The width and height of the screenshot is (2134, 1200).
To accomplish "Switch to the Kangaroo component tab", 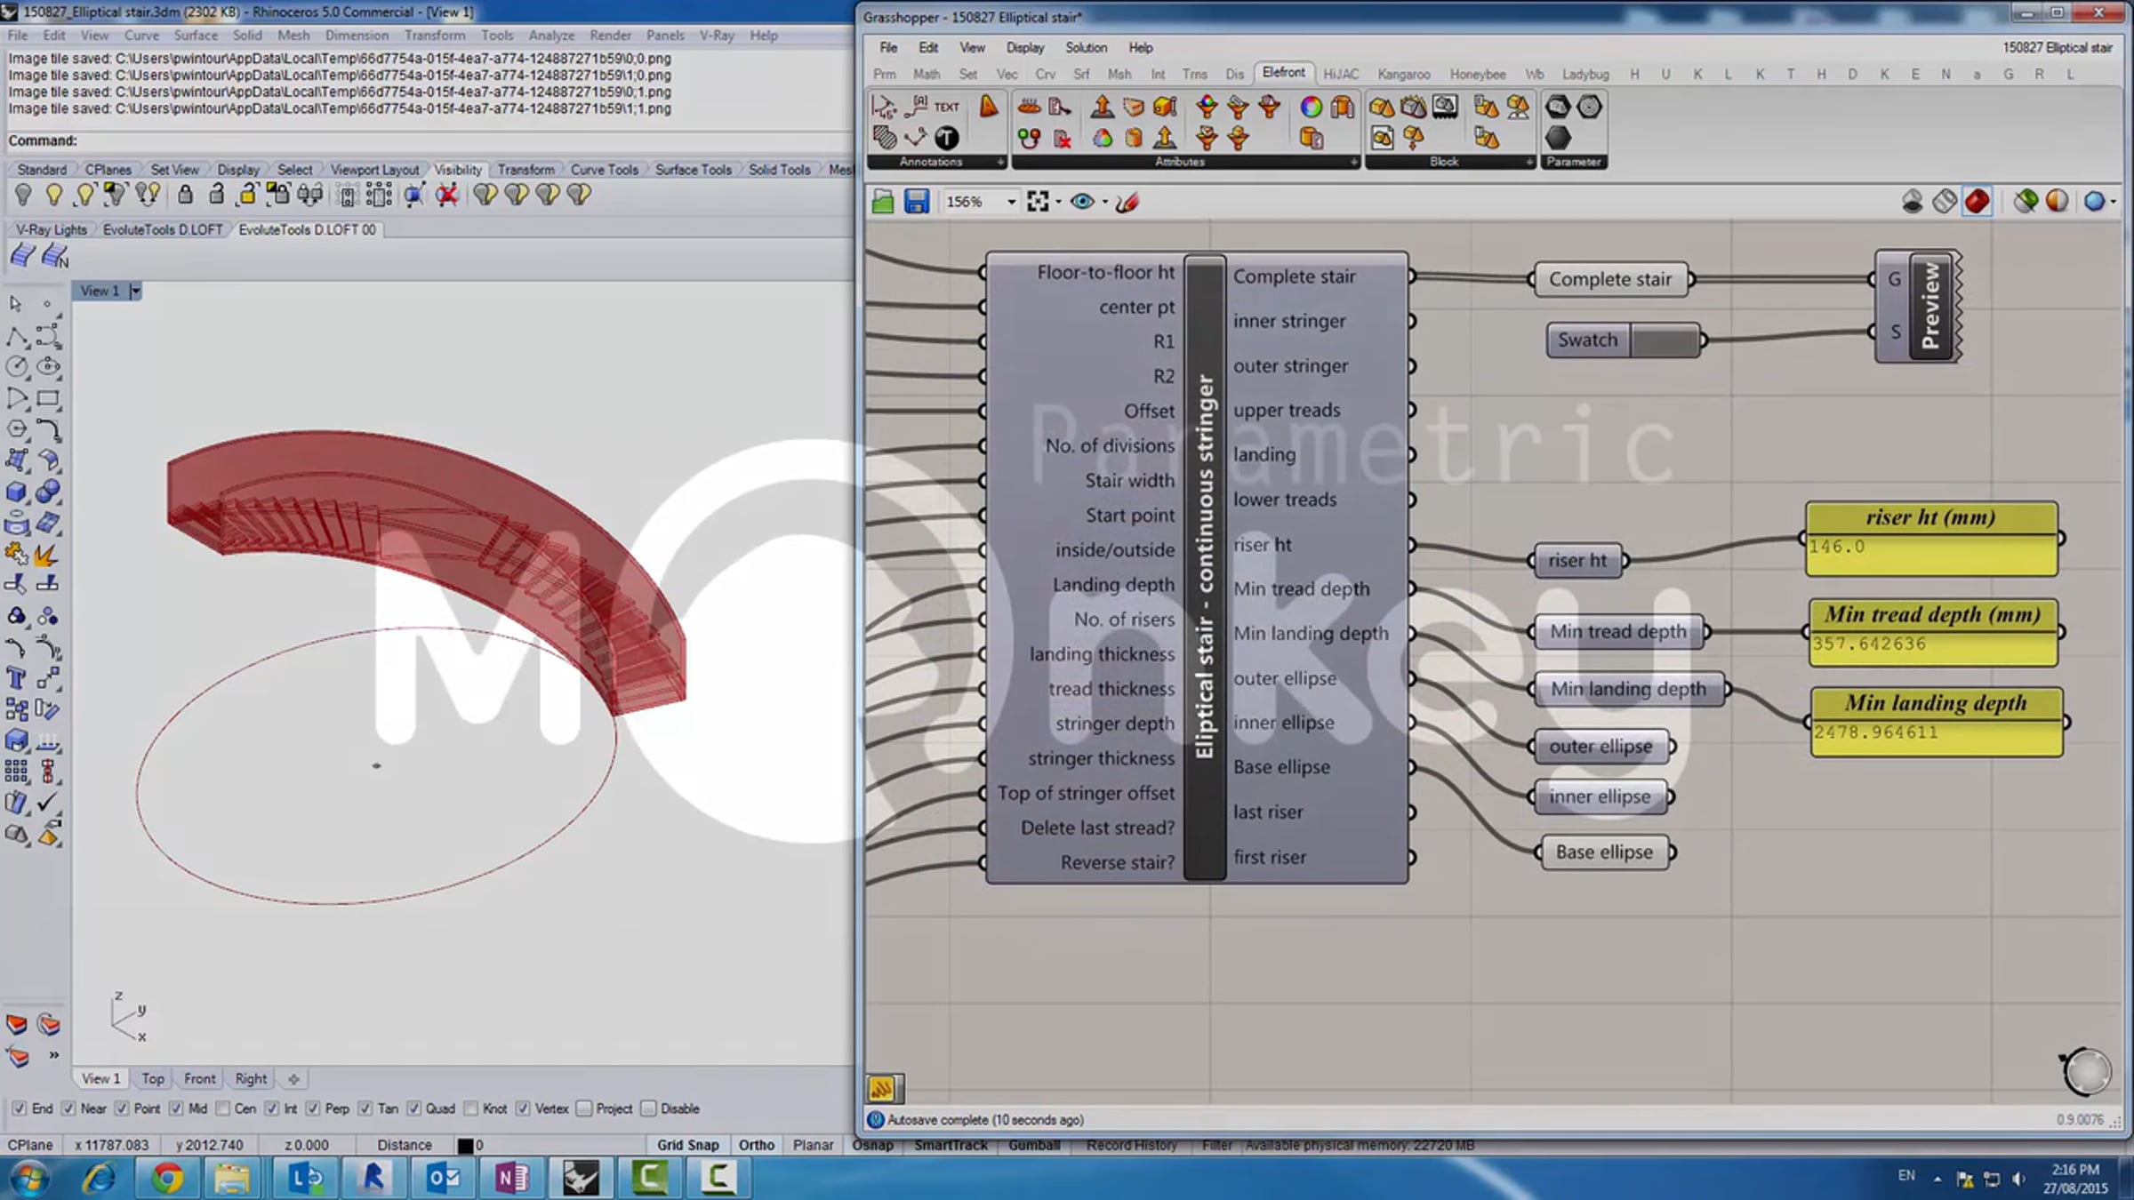I will tap(1403, 75).
